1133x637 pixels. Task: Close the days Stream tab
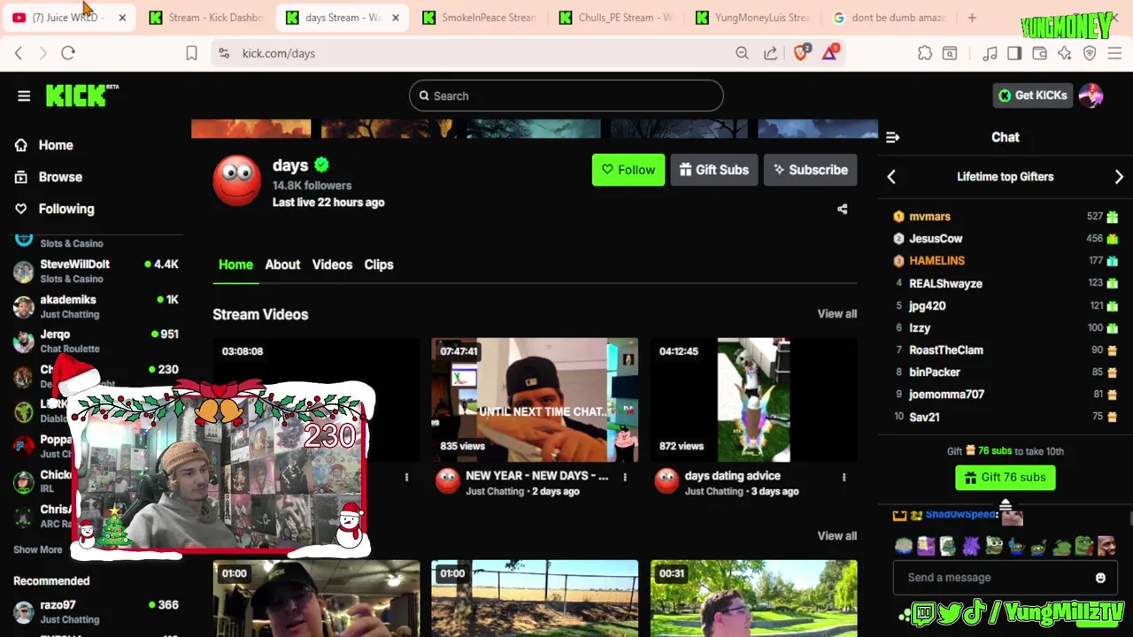[x=395, y=18]
